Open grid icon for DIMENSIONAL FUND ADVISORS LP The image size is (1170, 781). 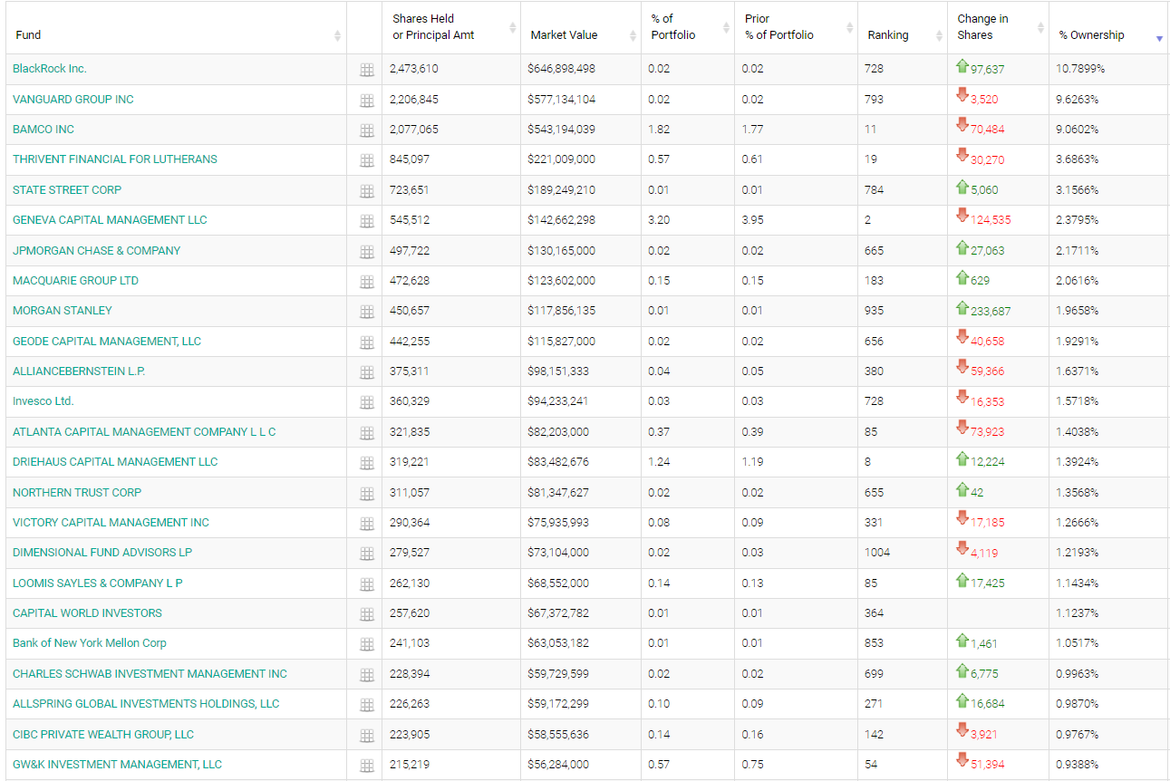click(367, 554)
